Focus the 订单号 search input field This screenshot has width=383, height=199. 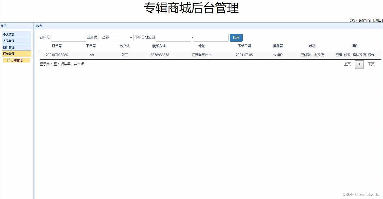68,37
